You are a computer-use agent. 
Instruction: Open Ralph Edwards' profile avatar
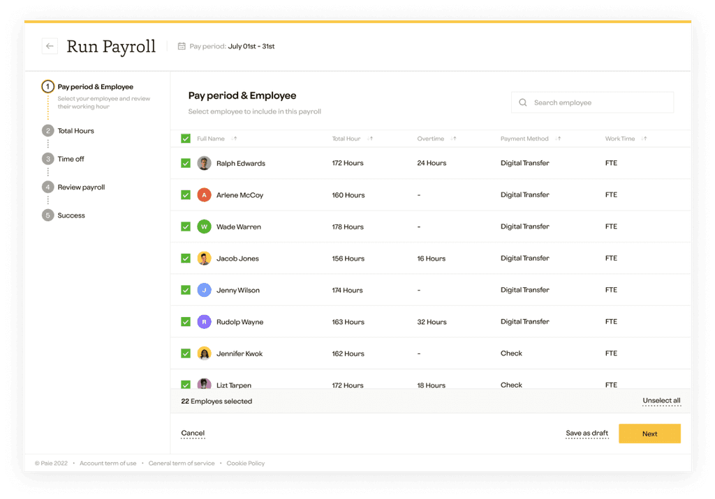[203, 162]
